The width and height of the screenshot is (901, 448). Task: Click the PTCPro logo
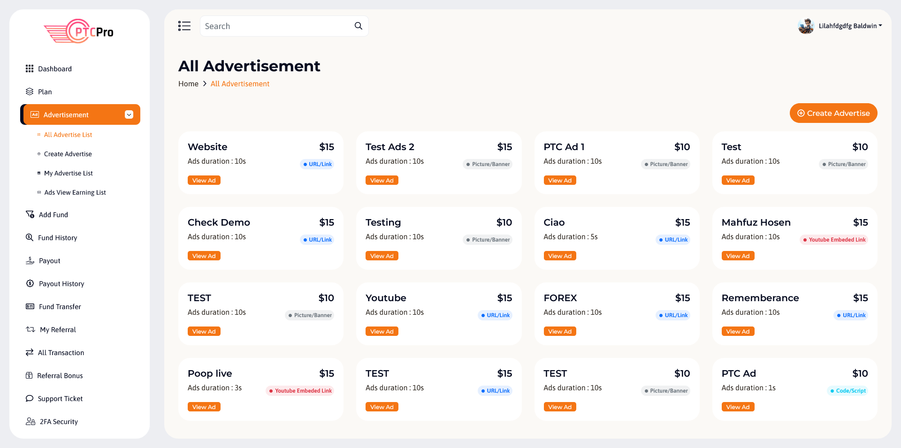click(79, 31)
